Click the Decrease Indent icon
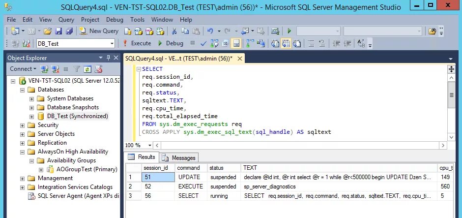The image size is (462, 218). click(x=336, y=43)
